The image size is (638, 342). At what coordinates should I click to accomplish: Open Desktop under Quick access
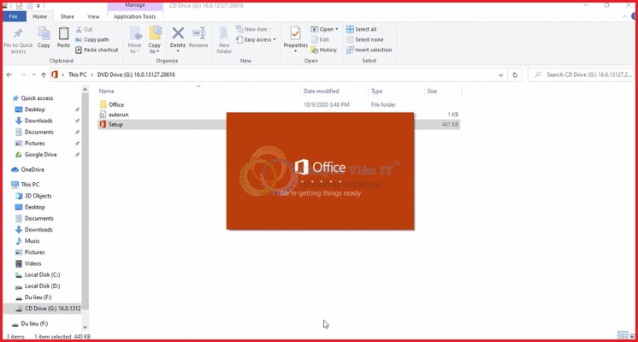tap(34, 109)
